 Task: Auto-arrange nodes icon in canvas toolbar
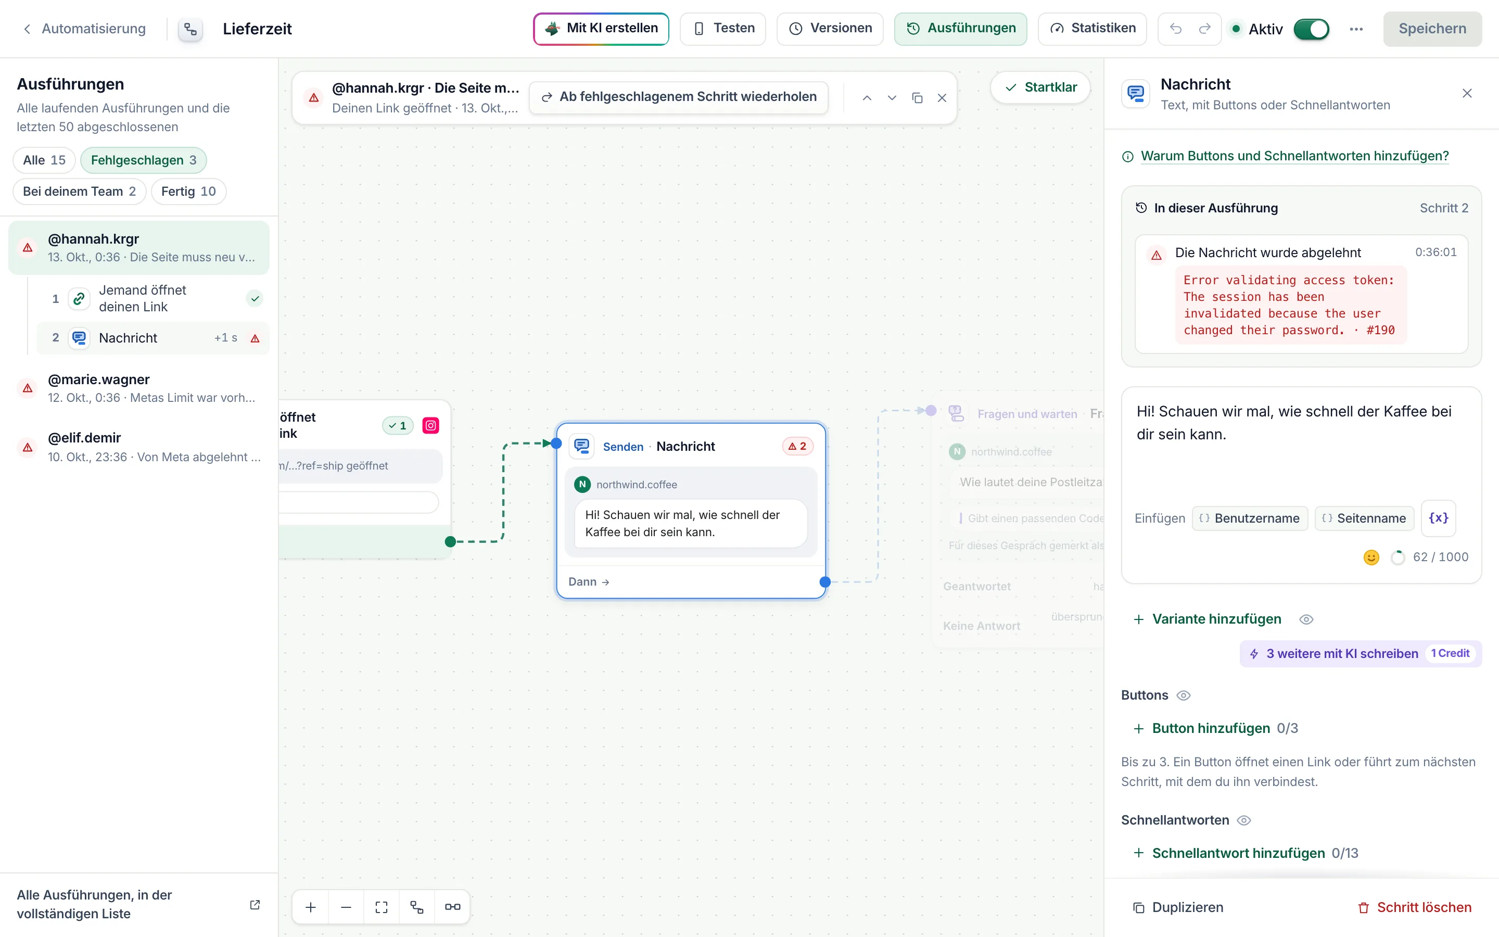pyautogui.click(x=417, y=907)
